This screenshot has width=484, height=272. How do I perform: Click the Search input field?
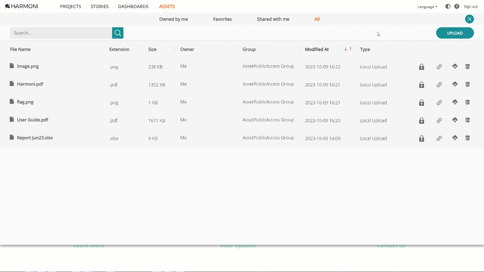click(61, 33)
